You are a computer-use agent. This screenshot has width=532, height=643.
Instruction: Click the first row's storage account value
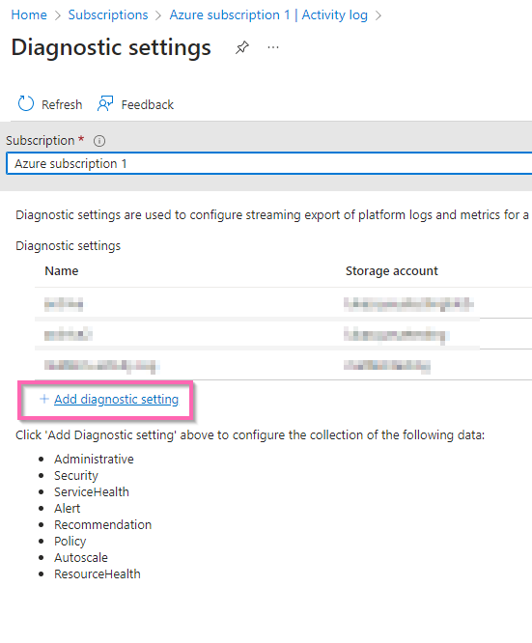408,304
